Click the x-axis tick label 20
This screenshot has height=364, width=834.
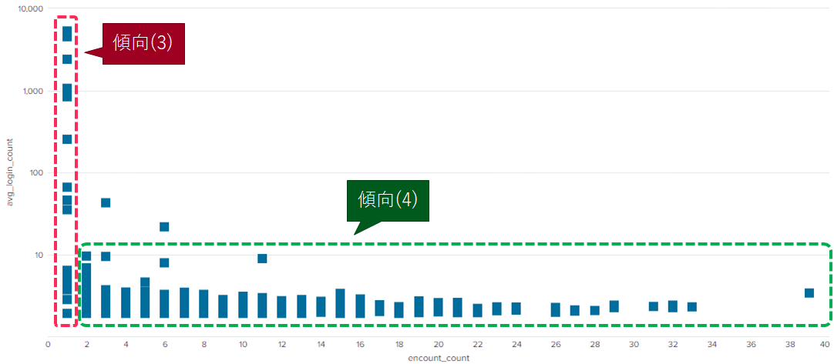pyautogui.click(x=438, y=344)
